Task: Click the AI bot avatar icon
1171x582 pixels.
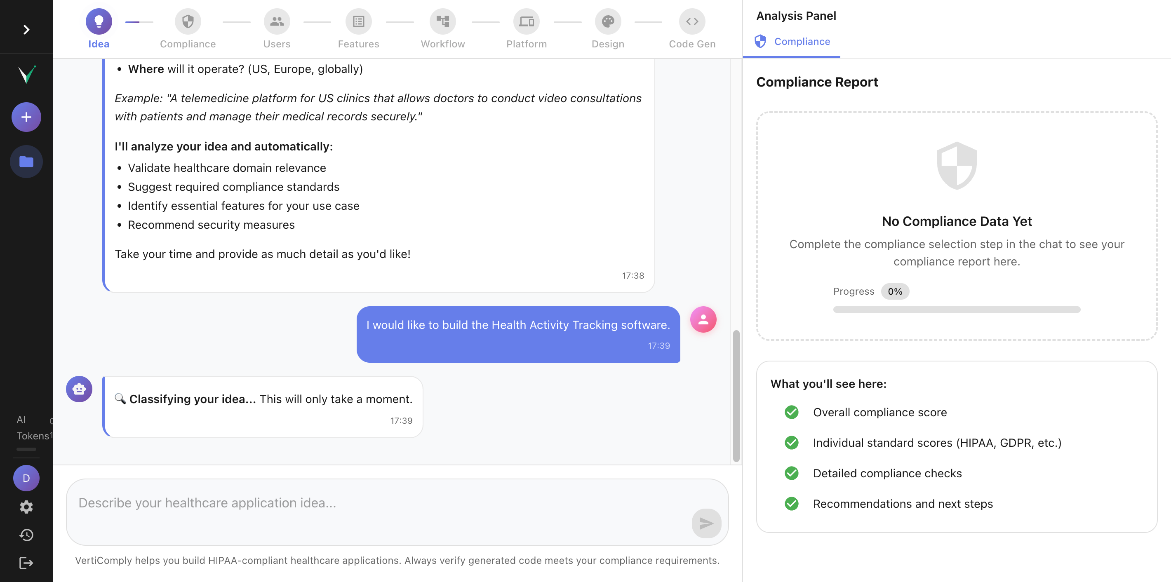Action: pos(79,389)
